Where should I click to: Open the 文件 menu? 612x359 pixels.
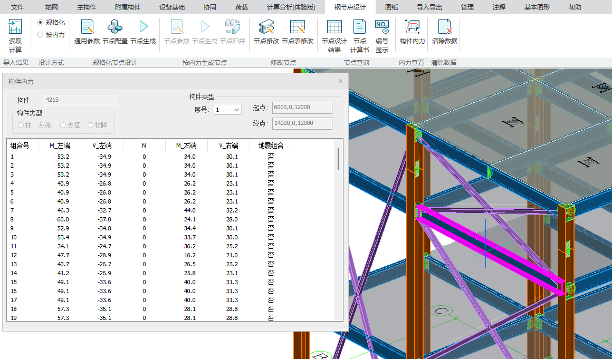(18, 7)
